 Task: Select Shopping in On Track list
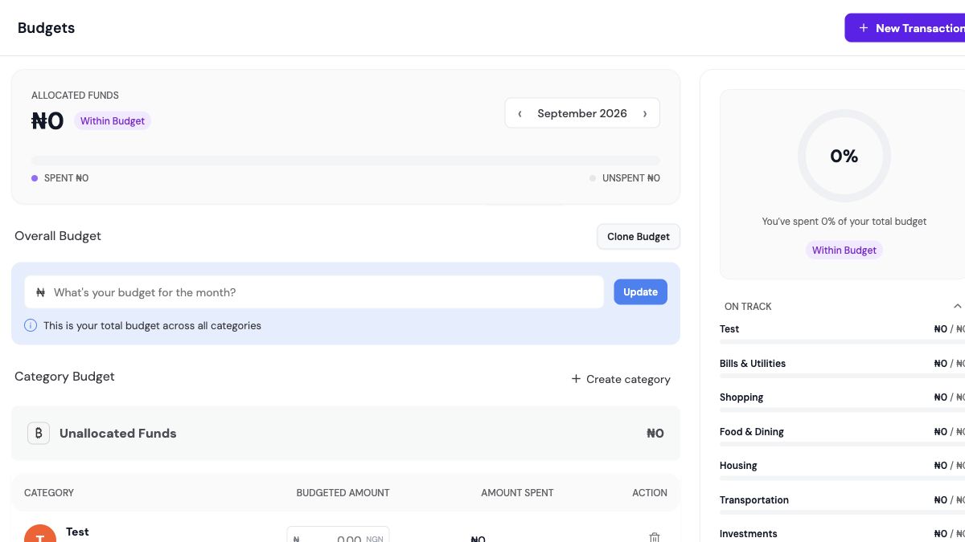coord(741,397)
